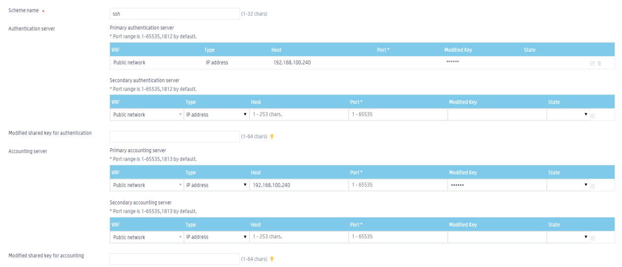Click the 'Accounting server' section label
Viewport: 622px width, 267px height.
pos(28,151)
